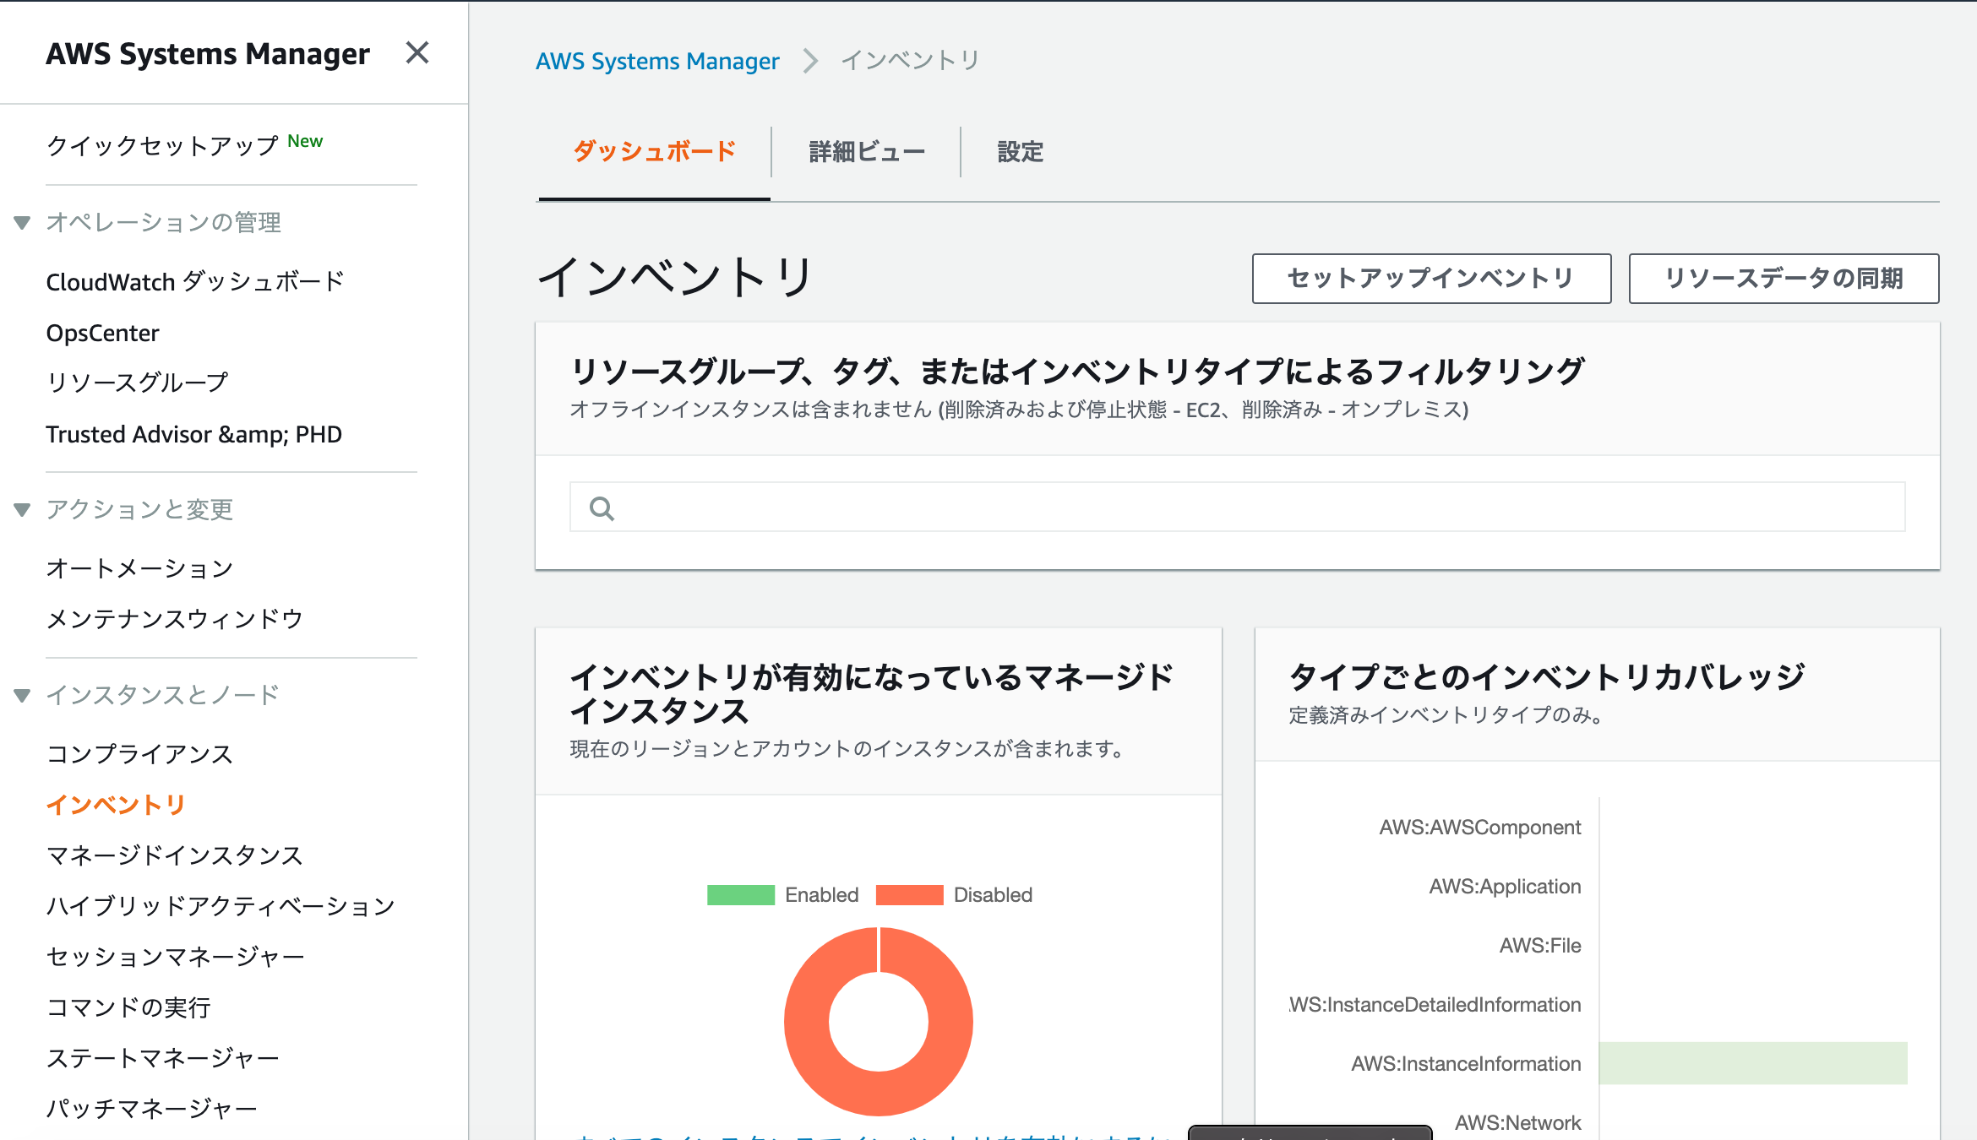
Task: Open パッチマネージャー in the sidebar
Action: 152,1109
